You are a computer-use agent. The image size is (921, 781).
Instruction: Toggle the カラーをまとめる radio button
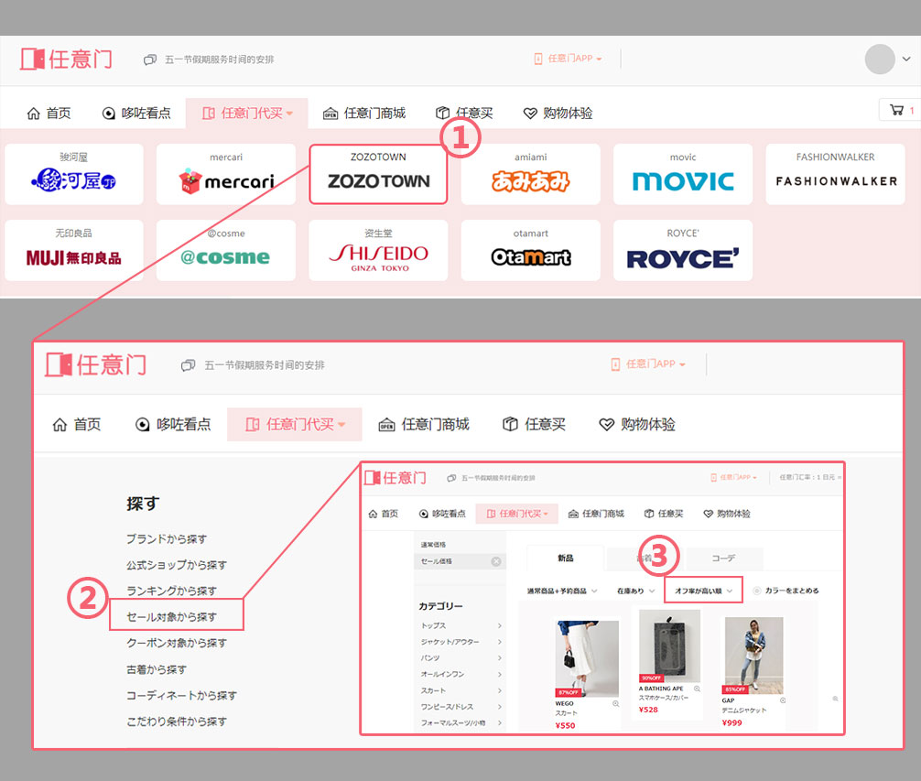(x=757, y=591)
